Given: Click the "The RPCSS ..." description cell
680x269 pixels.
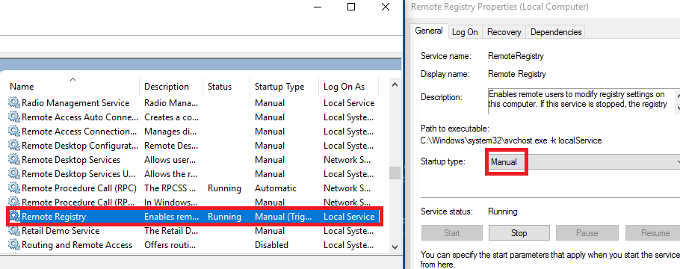Looking at the screenshot, I should tap(171, 188).
